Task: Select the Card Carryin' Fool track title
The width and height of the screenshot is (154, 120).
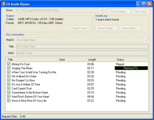Action: 22,88
